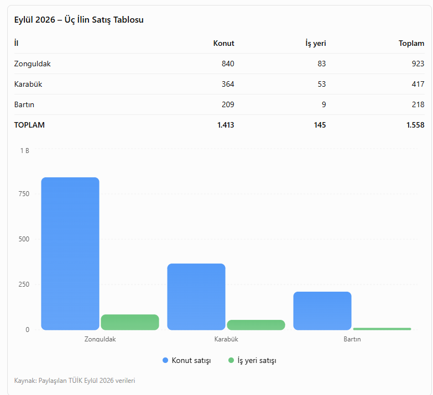The width and height of the screenshot is (433, 395).
Task: Click Karabük green İş yeri bar
Action: pos(256,325)
